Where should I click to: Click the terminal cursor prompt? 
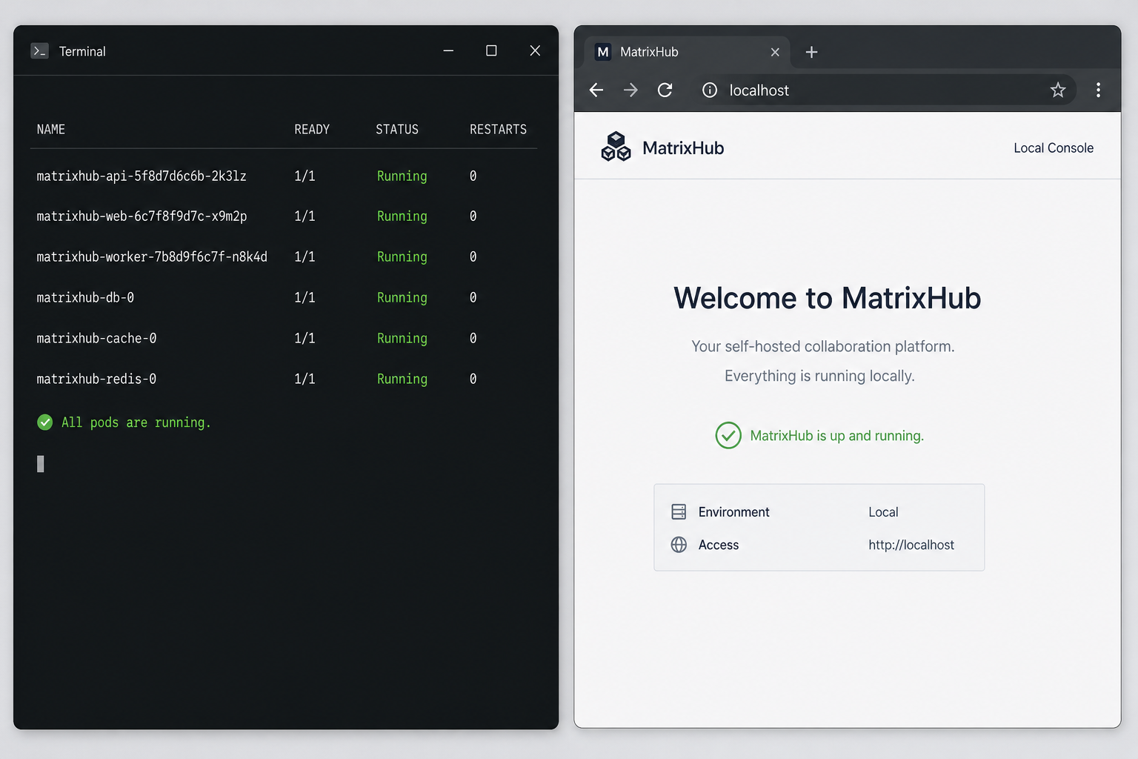coord(41,464)
